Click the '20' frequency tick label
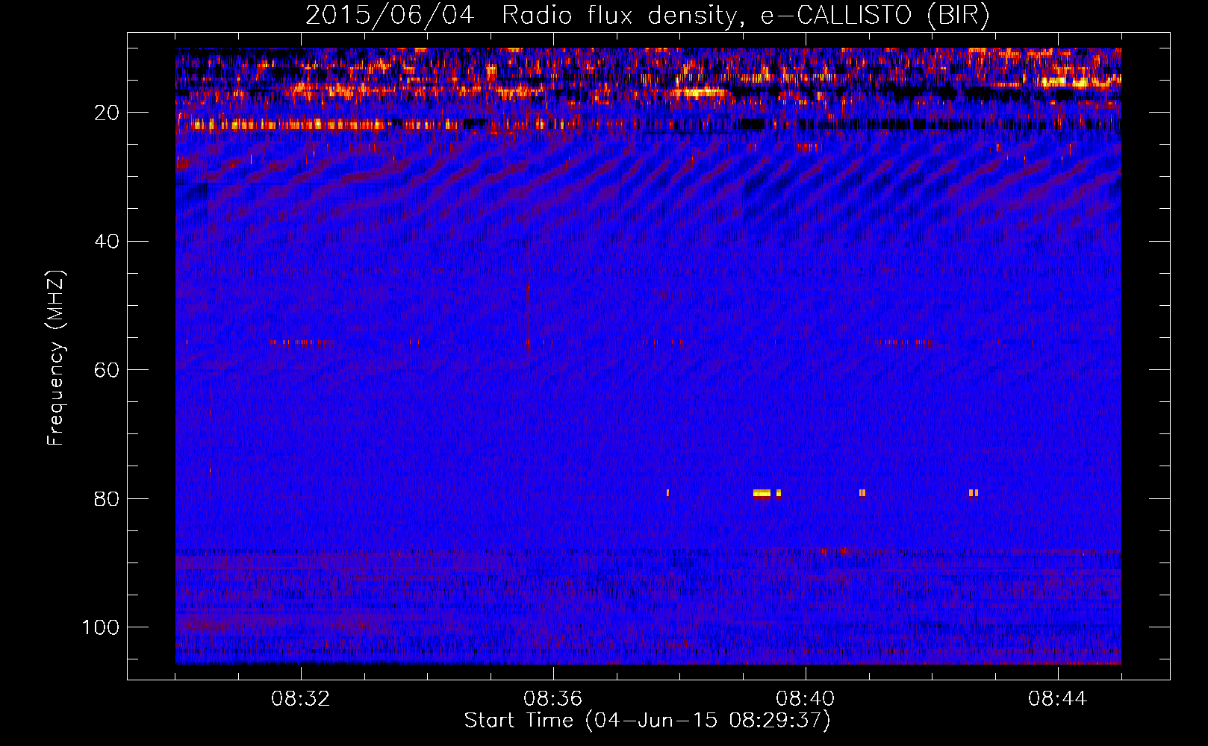Viewport: 1208px width, 746px height. 108,113
